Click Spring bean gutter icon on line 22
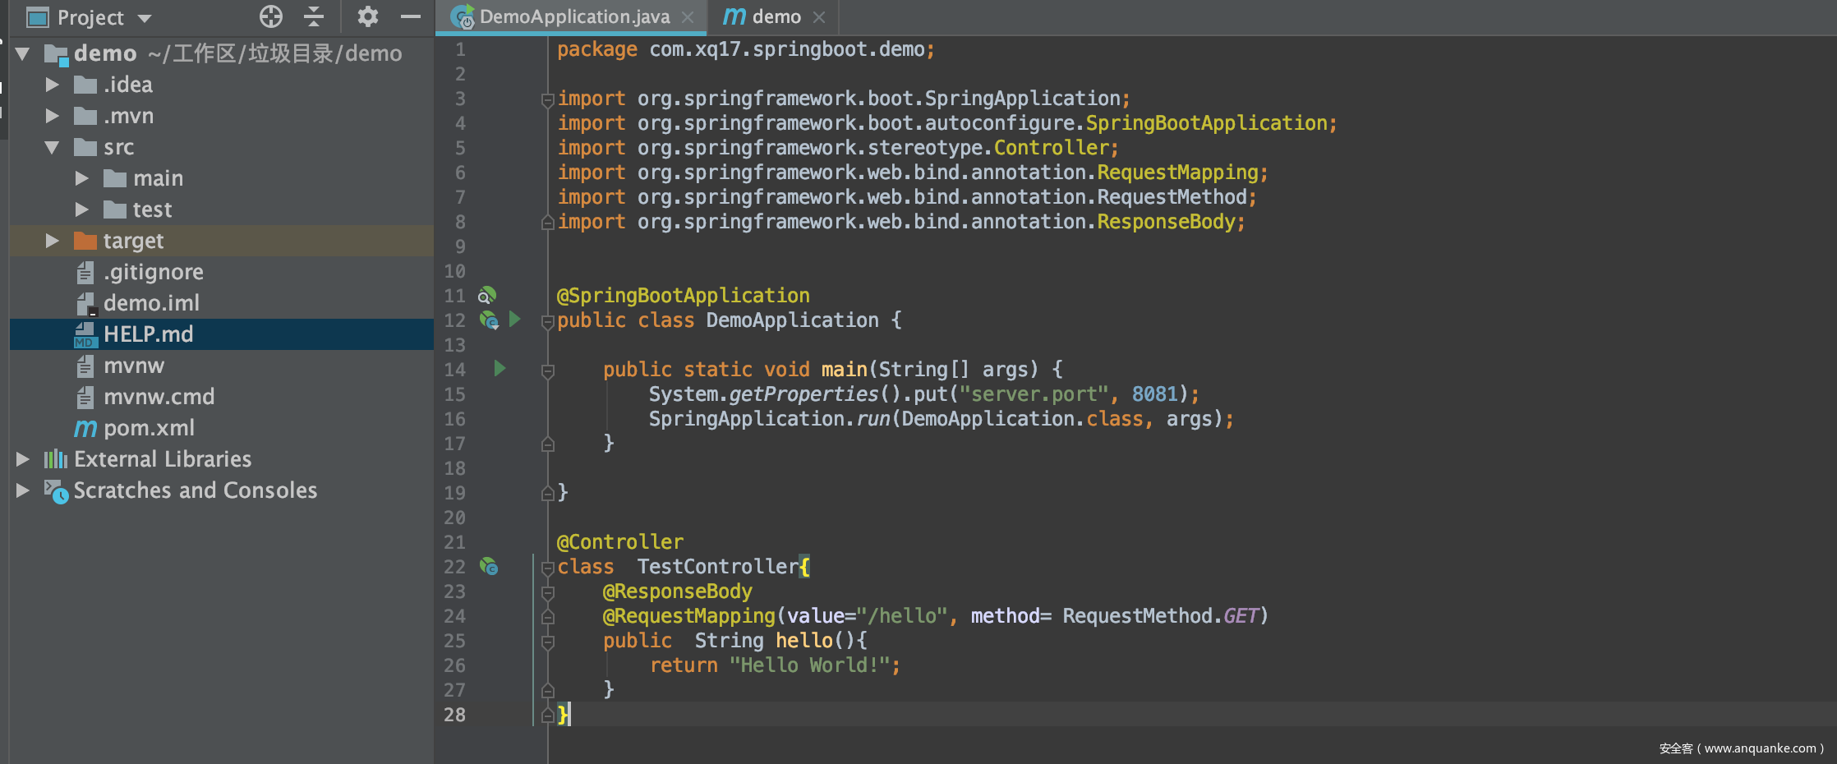This screenshot has width=1837, height=764. point(489,566)
